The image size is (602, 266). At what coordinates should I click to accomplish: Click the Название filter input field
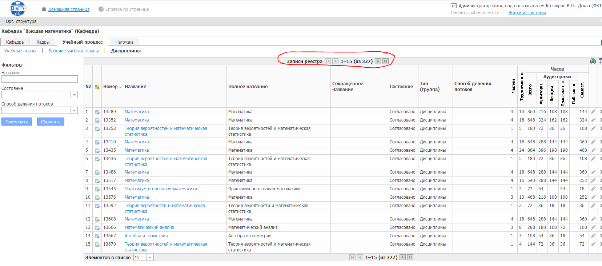coord(40,79)
